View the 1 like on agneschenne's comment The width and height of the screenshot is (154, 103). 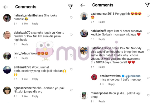25,96
